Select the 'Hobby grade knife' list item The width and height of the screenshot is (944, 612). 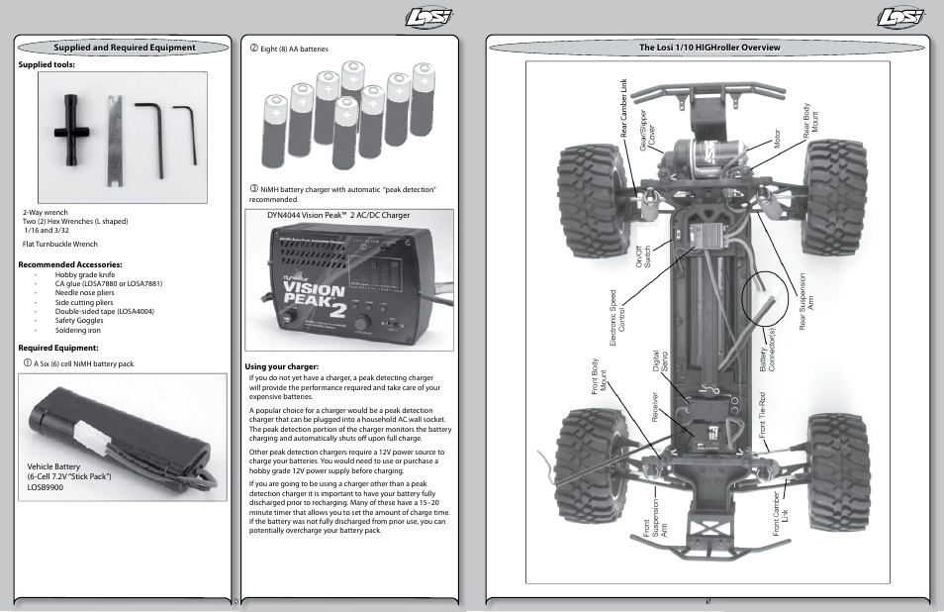coord(85,274)
